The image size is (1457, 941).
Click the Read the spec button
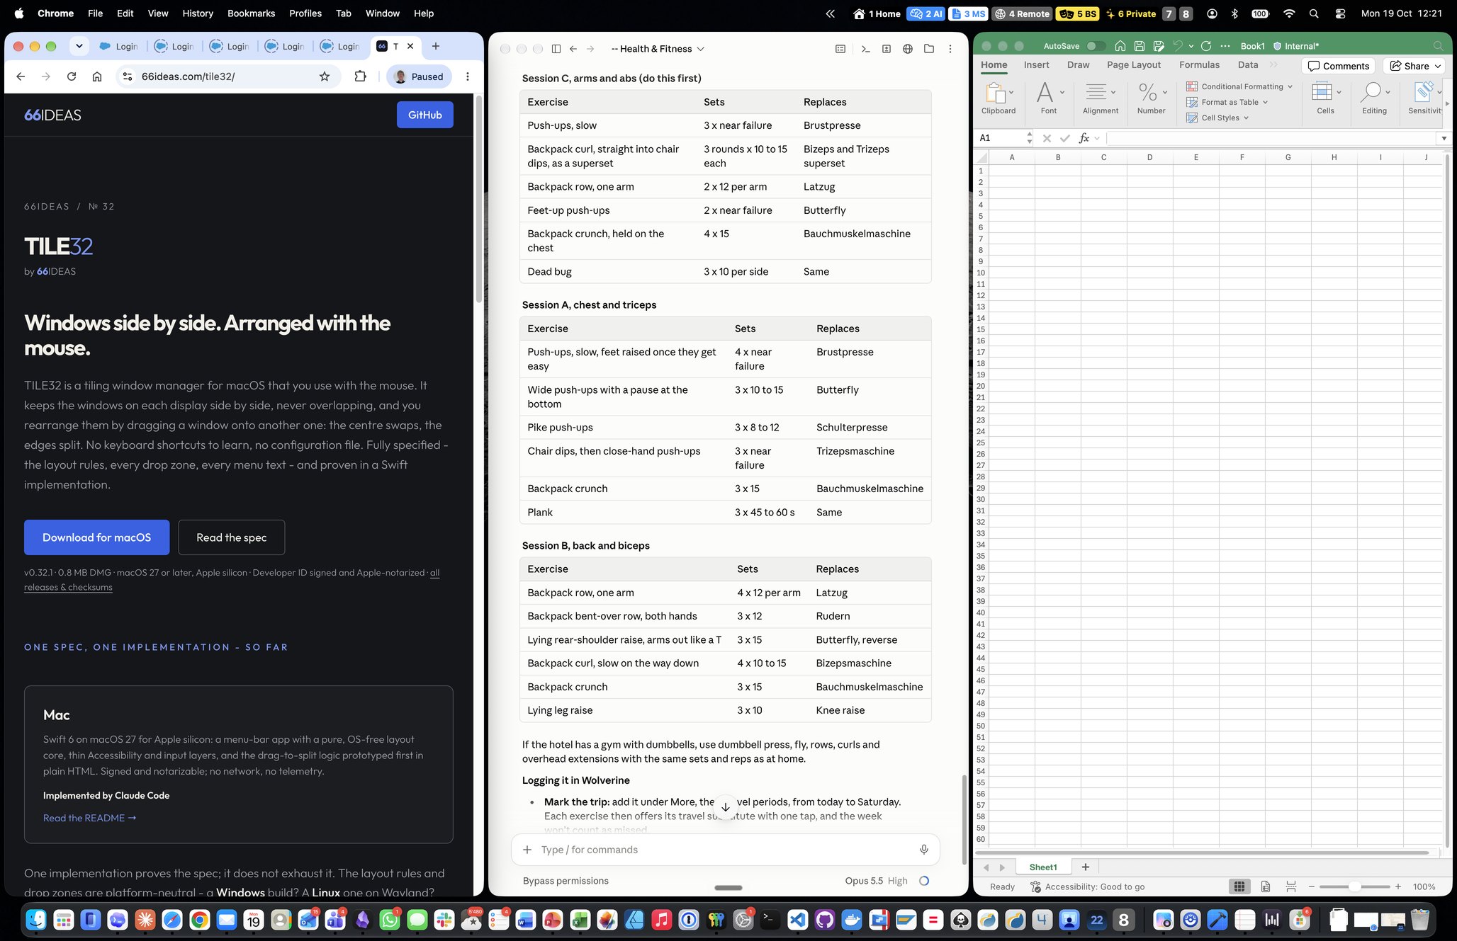(x=232, y=537)
